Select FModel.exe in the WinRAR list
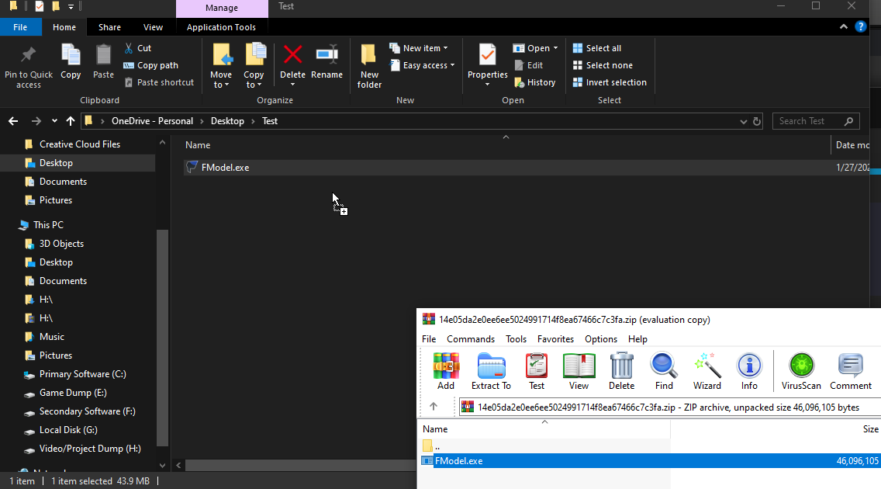 pos(458,461)
